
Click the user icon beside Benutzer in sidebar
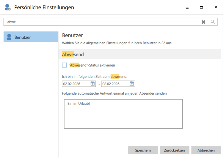(x=9, y=37)
